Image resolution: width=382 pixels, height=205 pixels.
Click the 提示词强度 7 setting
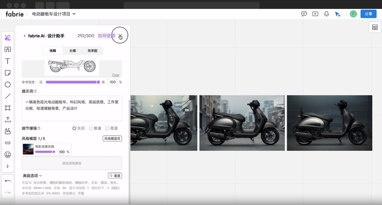(79, 188)
